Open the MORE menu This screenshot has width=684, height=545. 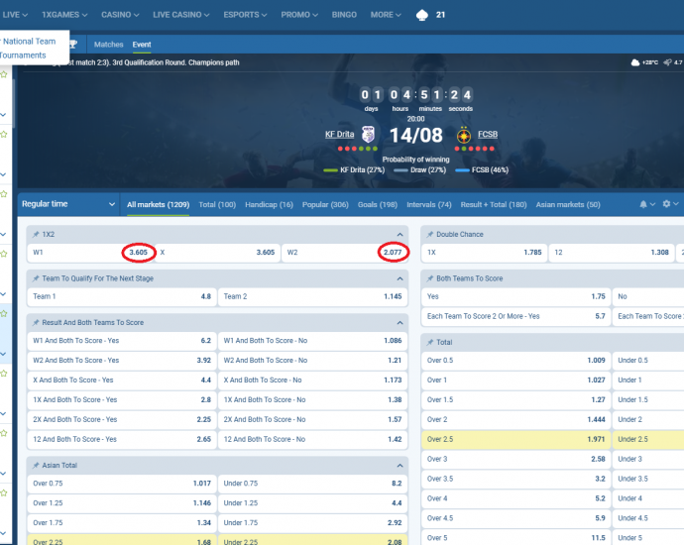coord(386,15)
